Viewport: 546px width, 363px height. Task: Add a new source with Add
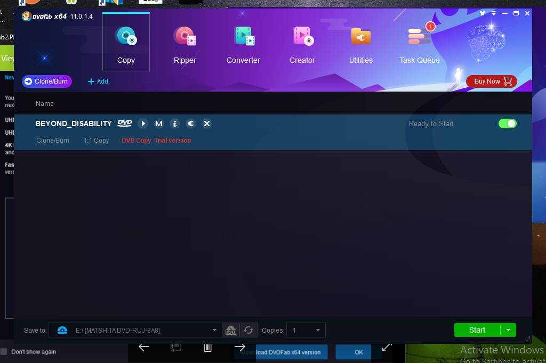(x=98, y=81)
